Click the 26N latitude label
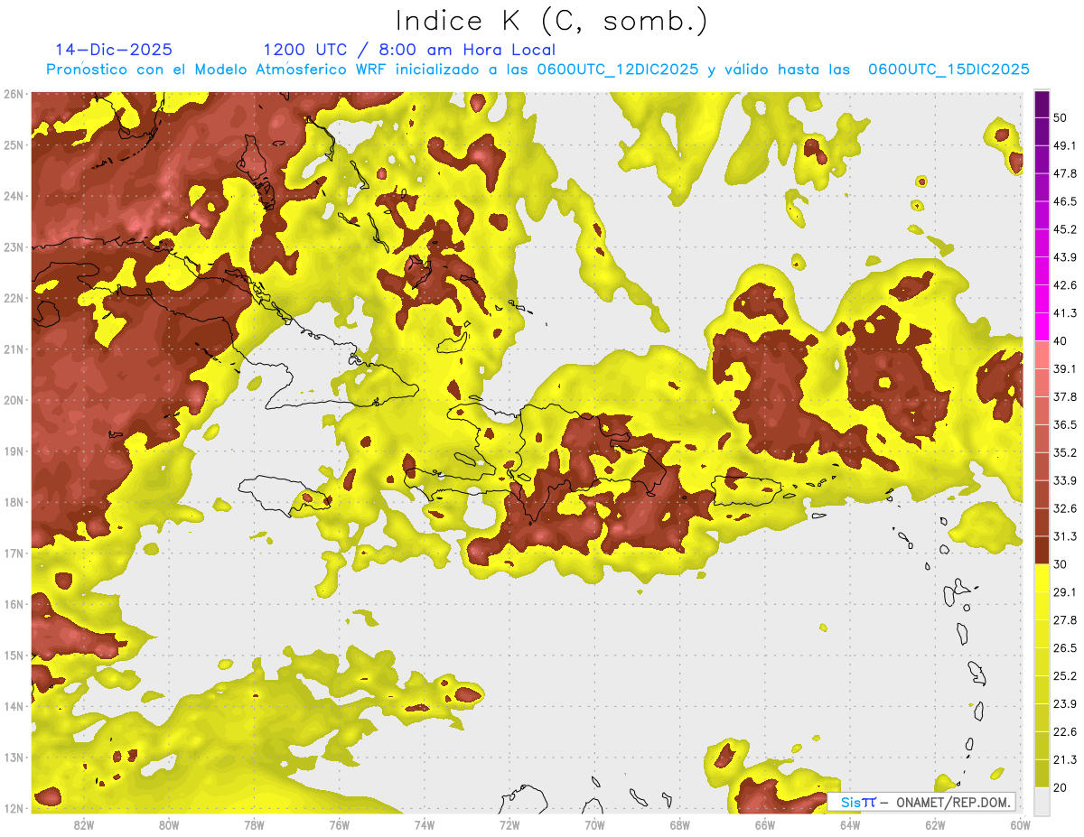Screen dimensions: 1084x837 pos(14,94)
